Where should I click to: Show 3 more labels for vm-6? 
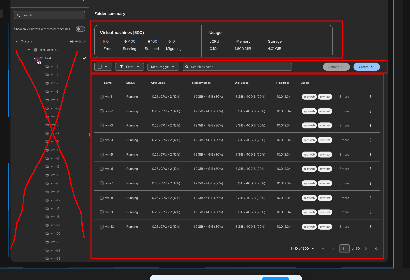(x=344, y=169)
